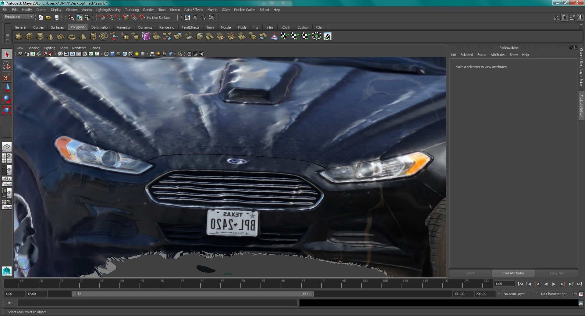Switch to four view layout
Screen dimensions: 585x316
point(7,158)
